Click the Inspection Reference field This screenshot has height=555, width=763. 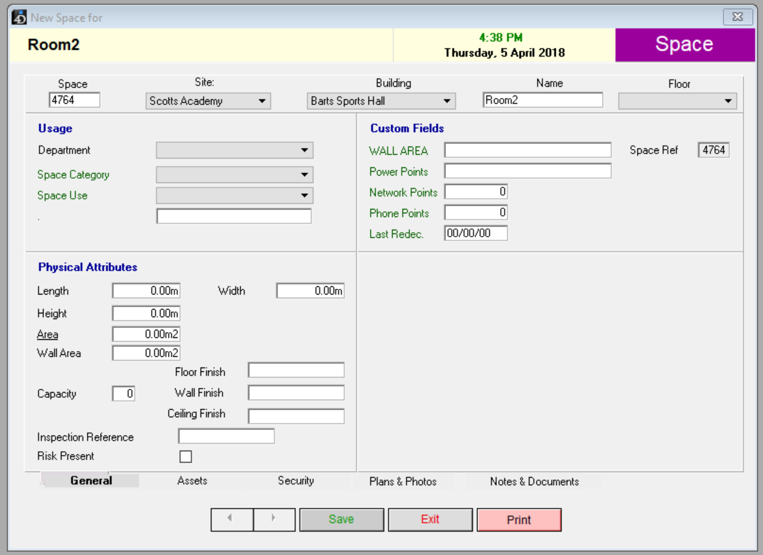pos(226,436)
